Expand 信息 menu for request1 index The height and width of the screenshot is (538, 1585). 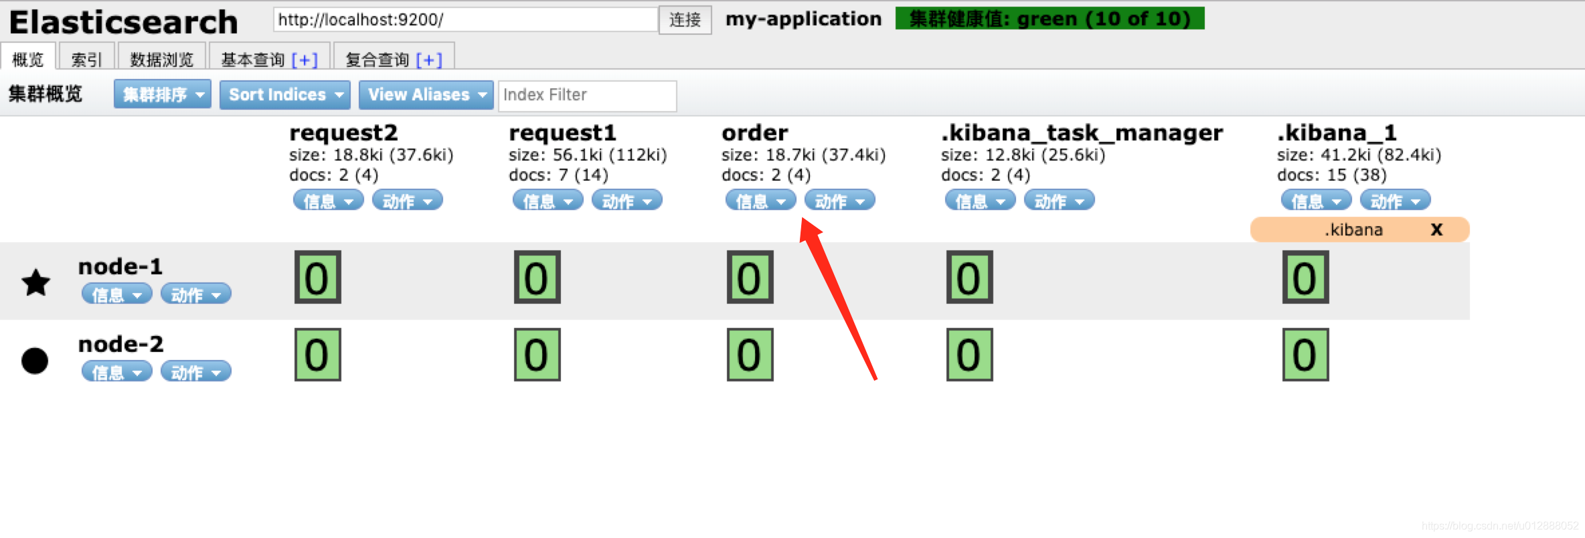point(548,200)
